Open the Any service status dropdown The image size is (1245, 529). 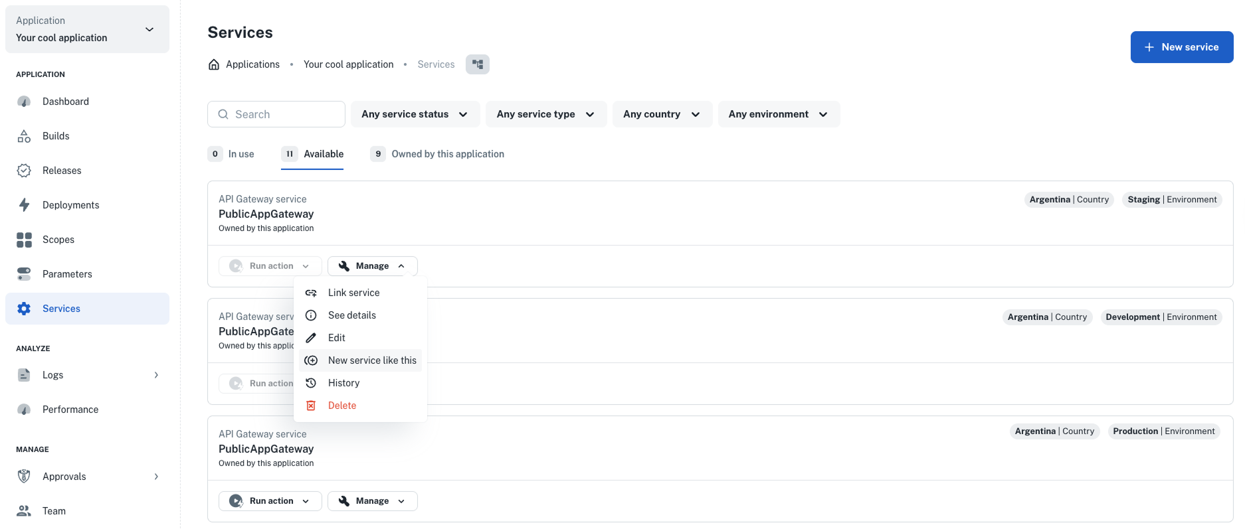point(415,114)
